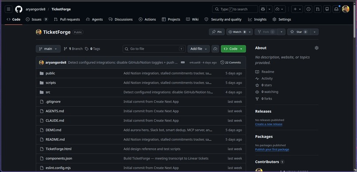Expand the commit message ellipsis
This screenshot has width=357, height=172.
click(182, 62)
